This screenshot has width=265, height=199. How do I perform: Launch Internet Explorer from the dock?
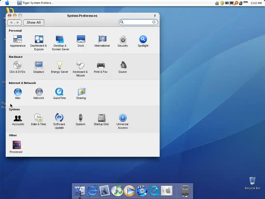pos(92,191)
